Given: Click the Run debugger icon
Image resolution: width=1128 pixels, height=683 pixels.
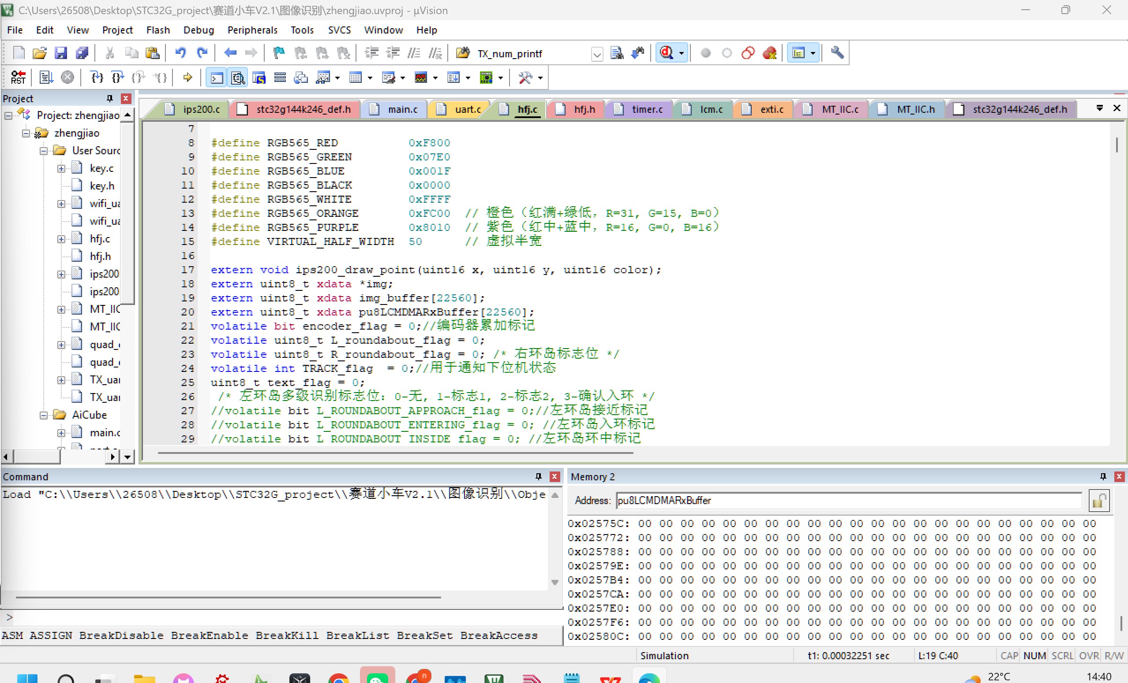Looking at the screenshot, I should (x=46, y=77).
